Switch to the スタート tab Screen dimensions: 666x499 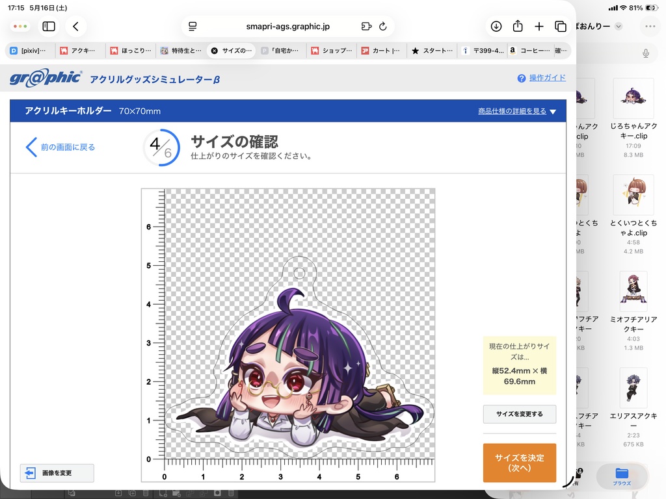pyautogui.click(x=433, y=51)
